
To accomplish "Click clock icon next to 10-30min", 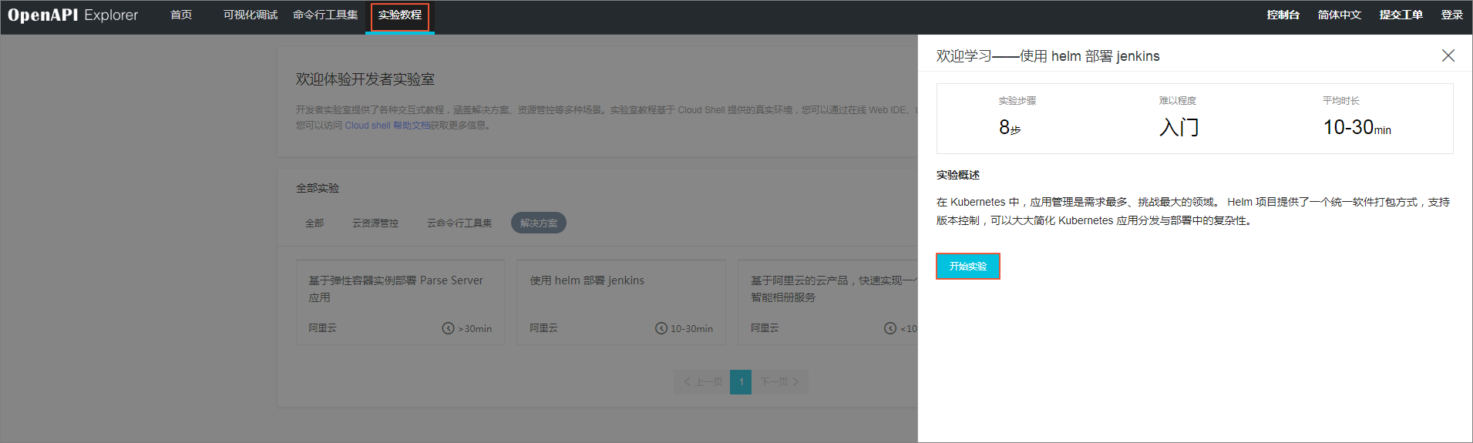I will [661, 328].
